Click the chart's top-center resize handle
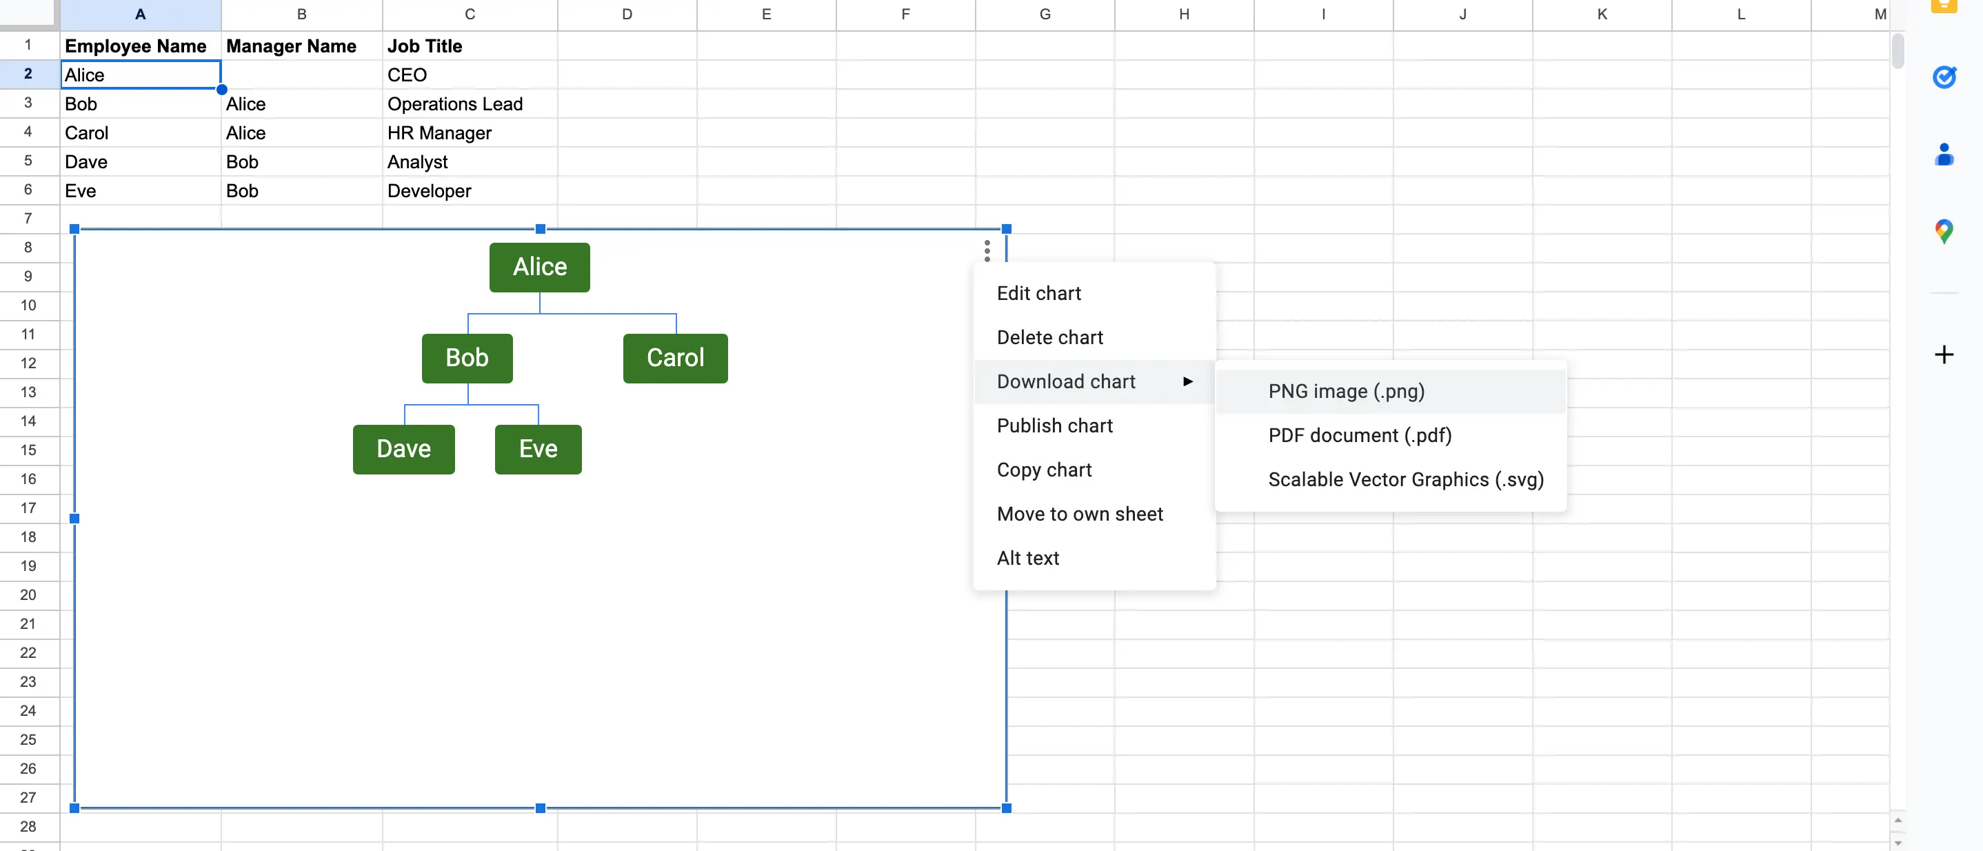The height and width of the screenshot is (851, 1983). (x=541, y=229)
